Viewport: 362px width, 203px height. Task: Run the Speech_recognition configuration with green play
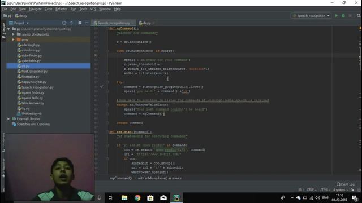[336, 16]
